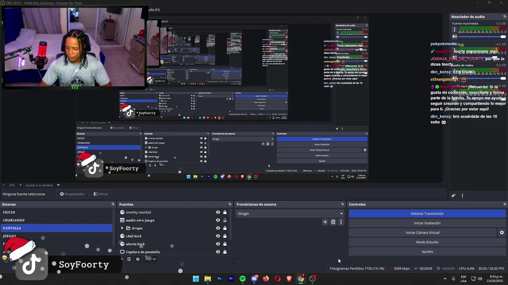
Task: Click Iniciar Cámara Virtual button
Action: click(x=422, y=232)
